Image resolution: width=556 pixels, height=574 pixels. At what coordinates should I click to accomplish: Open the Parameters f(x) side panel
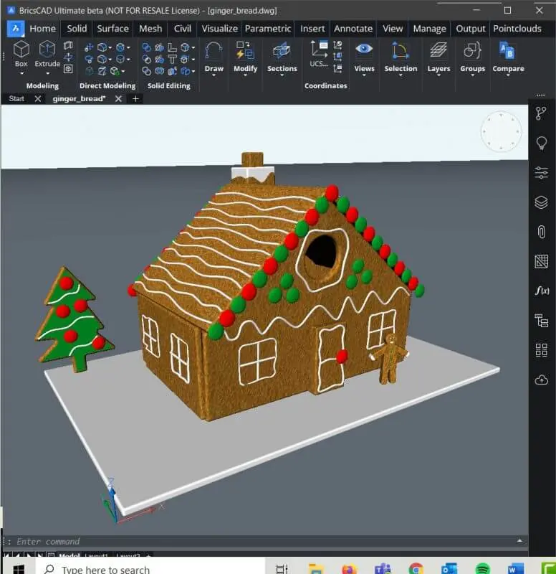pyautogui.click(x=542, y=291)
